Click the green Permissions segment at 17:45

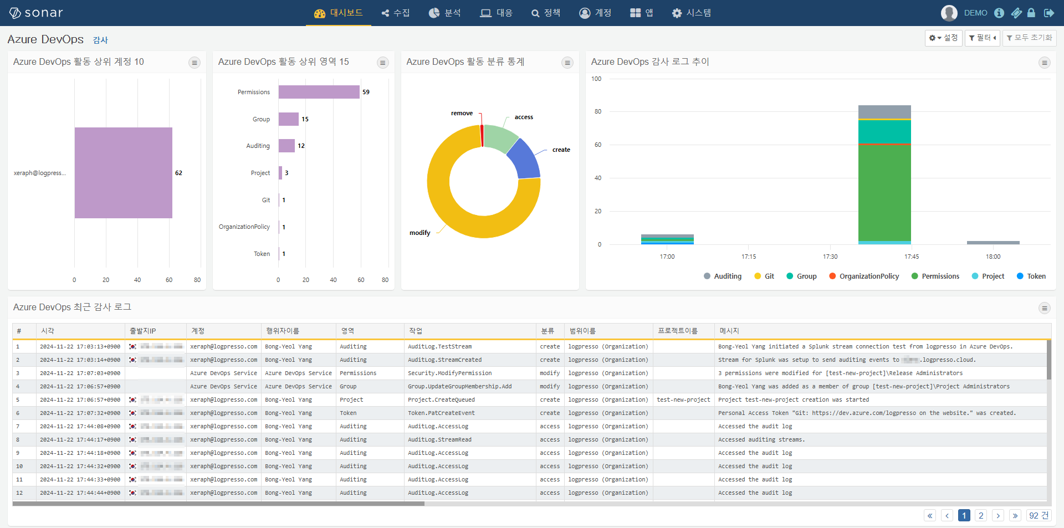[884, 193]
